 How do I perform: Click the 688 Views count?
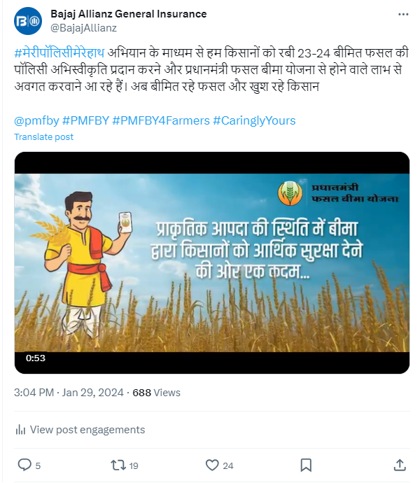point(156,393)
